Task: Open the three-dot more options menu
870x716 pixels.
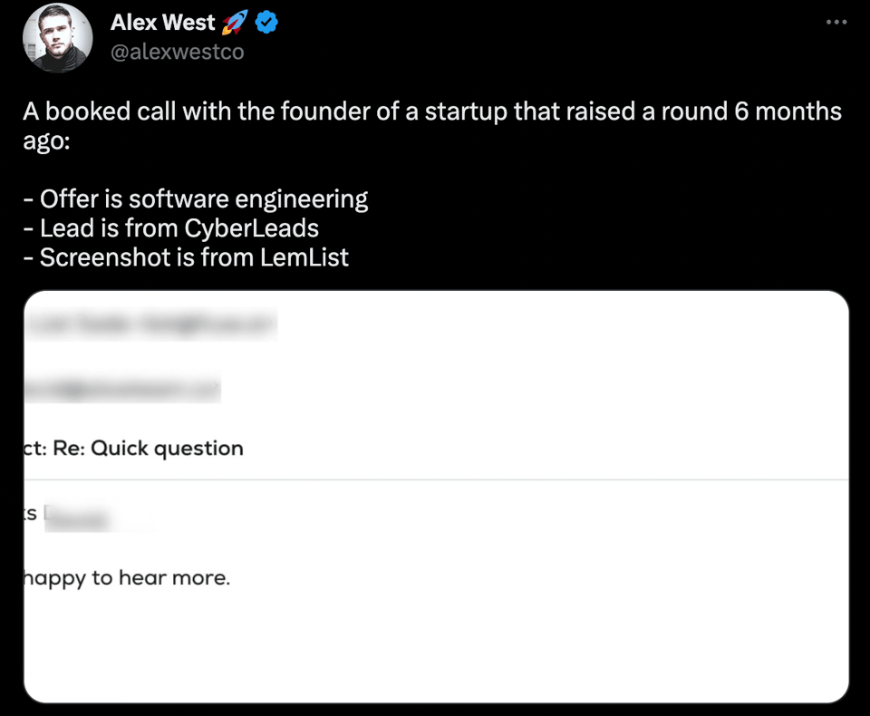Action: click(836, 22)
